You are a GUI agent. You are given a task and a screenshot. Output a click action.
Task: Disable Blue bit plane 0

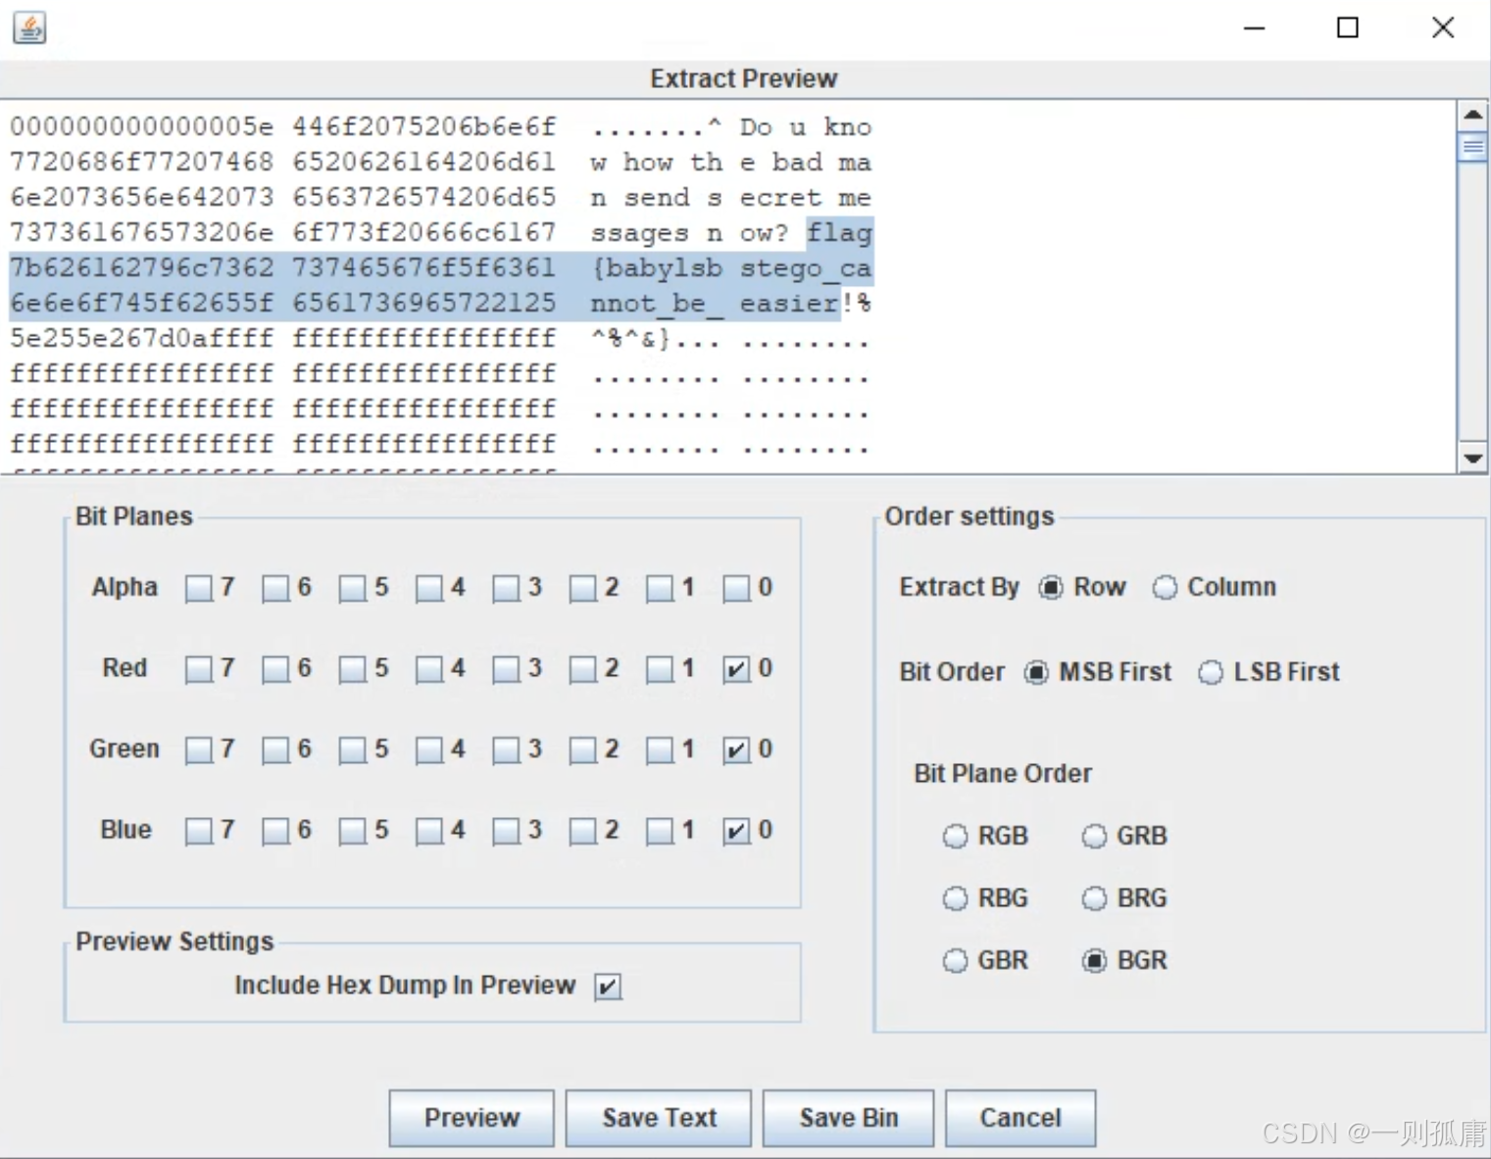[735, 831]
